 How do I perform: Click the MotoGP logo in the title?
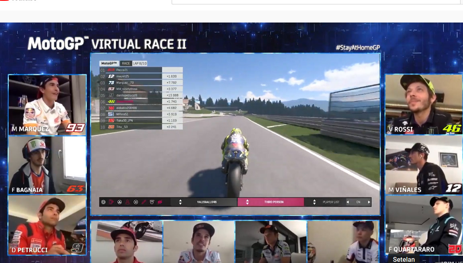[x=58, y=43]
